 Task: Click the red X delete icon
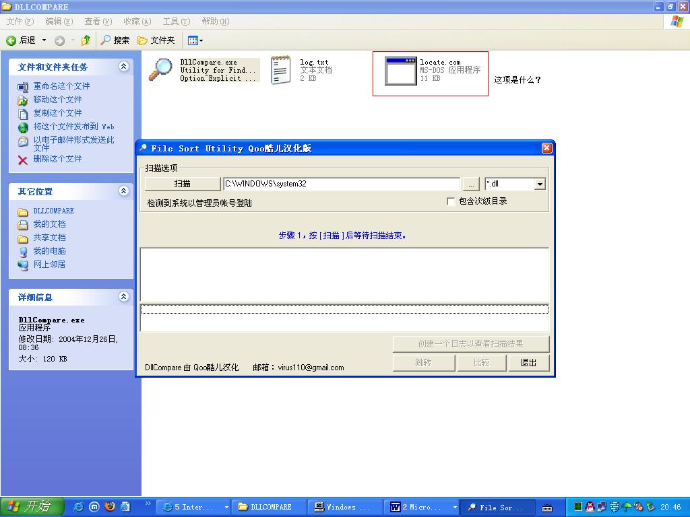click(23, 160)
